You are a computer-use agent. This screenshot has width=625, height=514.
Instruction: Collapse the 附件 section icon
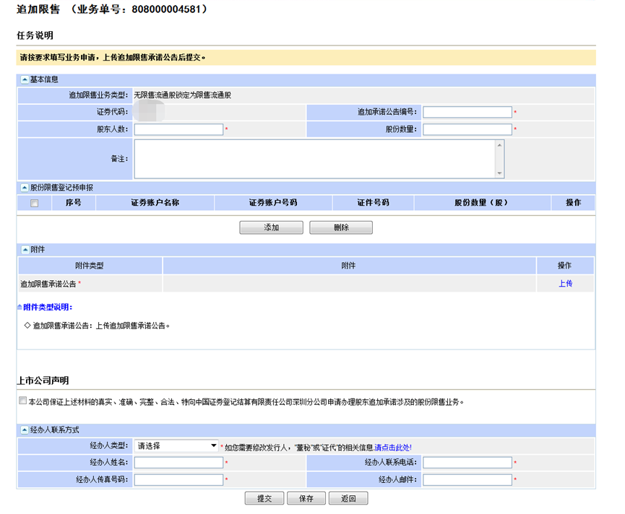point(25,250)
